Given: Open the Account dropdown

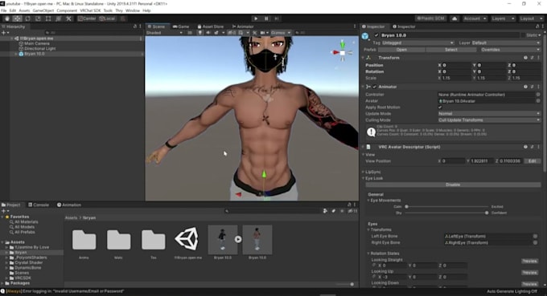Looking at the screenshot, I should point(475,18).
